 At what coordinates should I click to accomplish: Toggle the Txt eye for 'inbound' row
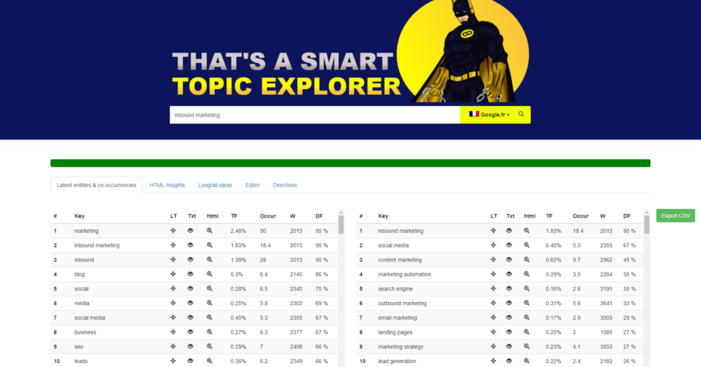pos(190,260)
